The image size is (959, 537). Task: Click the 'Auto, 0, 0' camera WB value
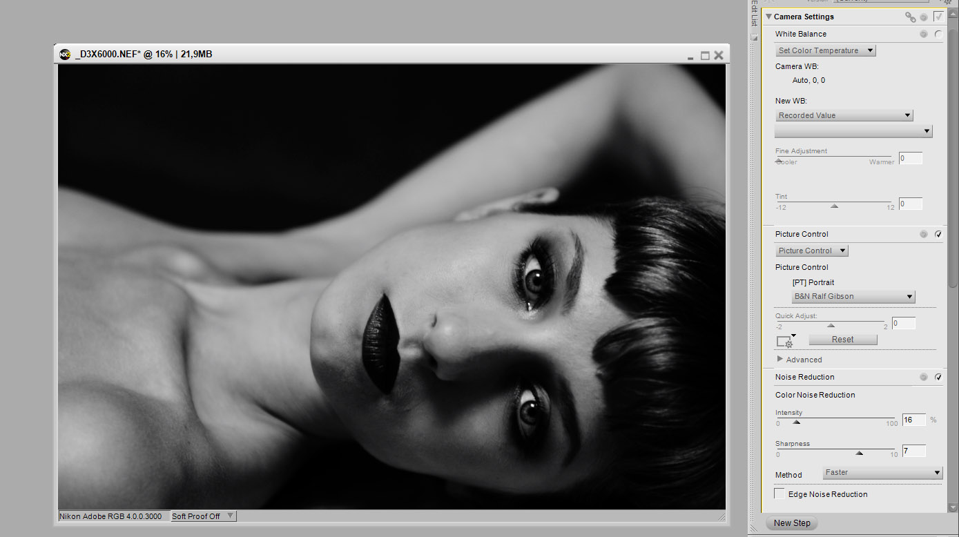point(808,81)
